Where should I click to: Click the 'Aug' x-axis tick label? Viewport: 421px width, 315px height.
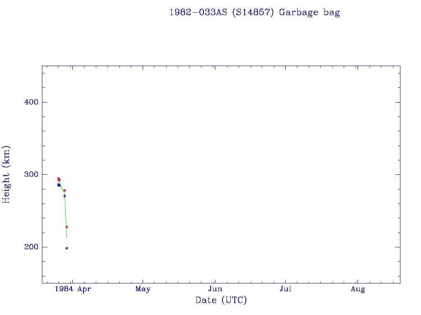pyautogui.click(x=358, y=289)
